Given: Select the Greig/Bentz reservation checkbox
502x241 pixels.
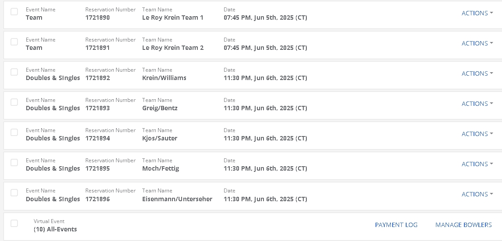Looking at the screenshot, I should [14, 102].
